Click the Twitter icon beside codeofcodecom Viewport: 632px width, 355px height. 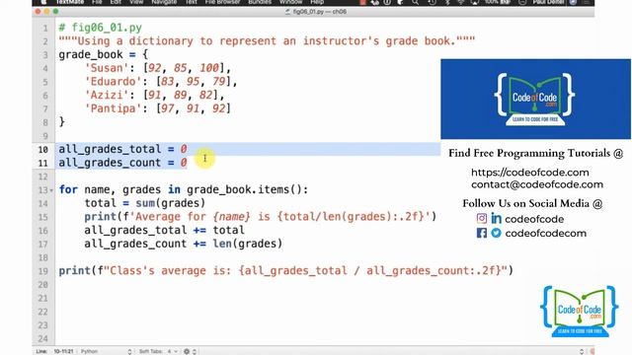click(496, 233)
